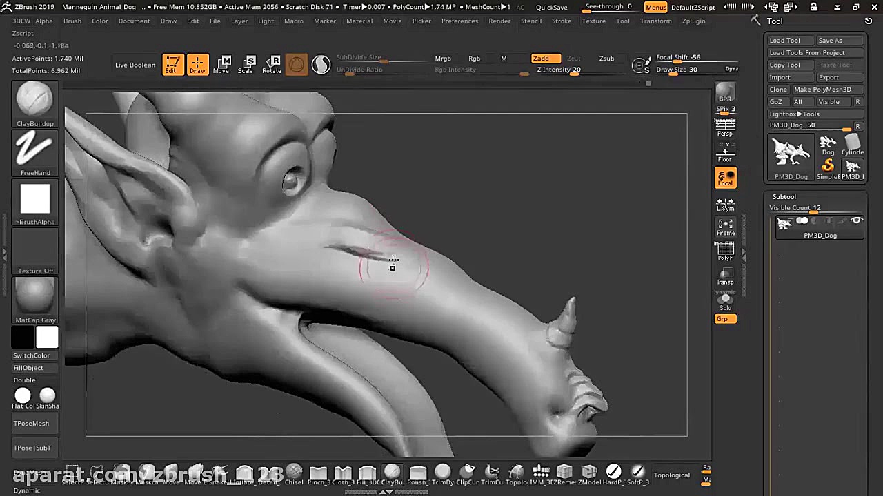Image resolution: width=883 pixels, height=496 pixels.
Task: Collapse the Subtool palette section
Action: (784, 196)
